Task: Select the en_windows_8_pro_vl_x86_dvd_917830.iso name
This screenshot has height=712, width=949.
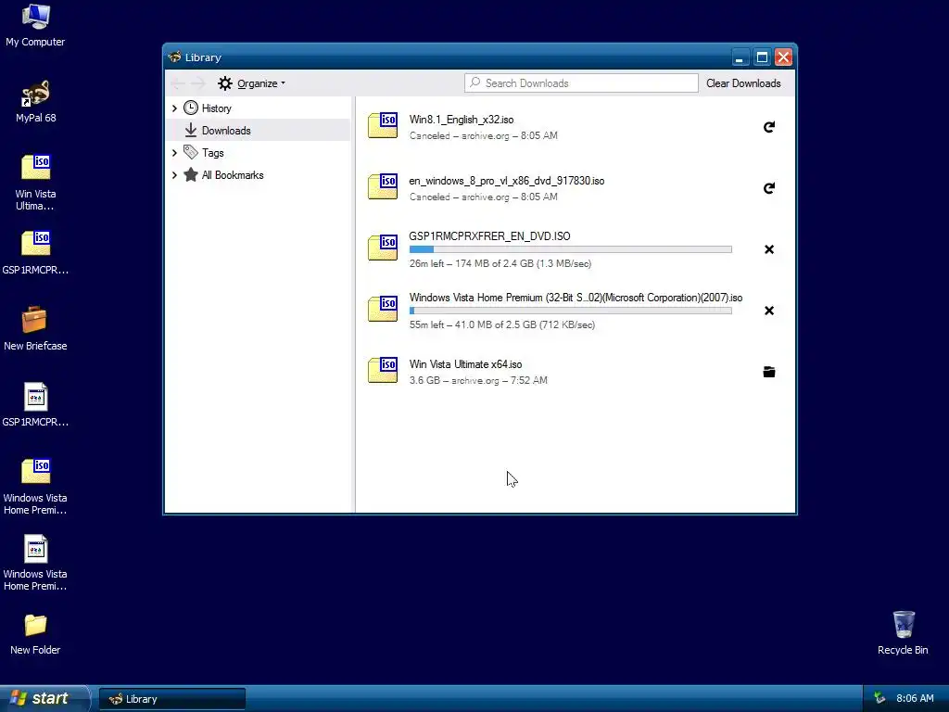Action: click(507, 181)
